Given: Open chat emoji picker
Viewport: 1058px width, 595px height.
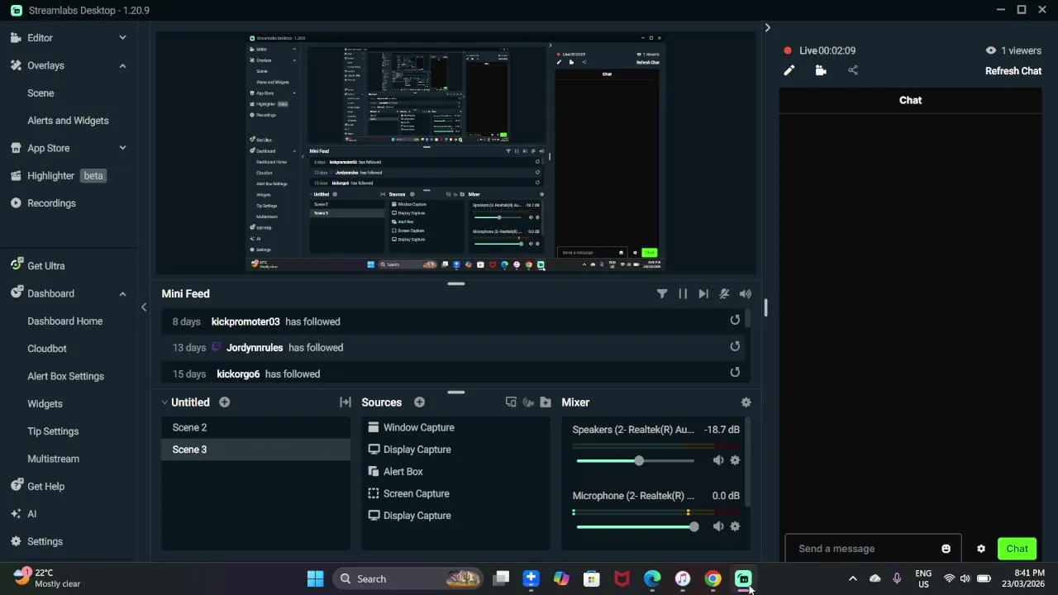Looking at the screenshot, I should tap(946, 549).
